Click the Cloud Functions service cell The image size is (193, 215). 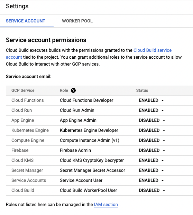tap(27, 100)
